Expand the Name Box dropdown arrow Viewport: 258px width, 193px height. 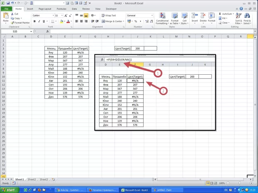pyautogui.click(x=31, y=32)
